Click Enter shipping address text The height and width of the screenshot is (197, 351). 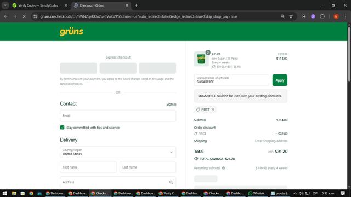pos(271,141)
